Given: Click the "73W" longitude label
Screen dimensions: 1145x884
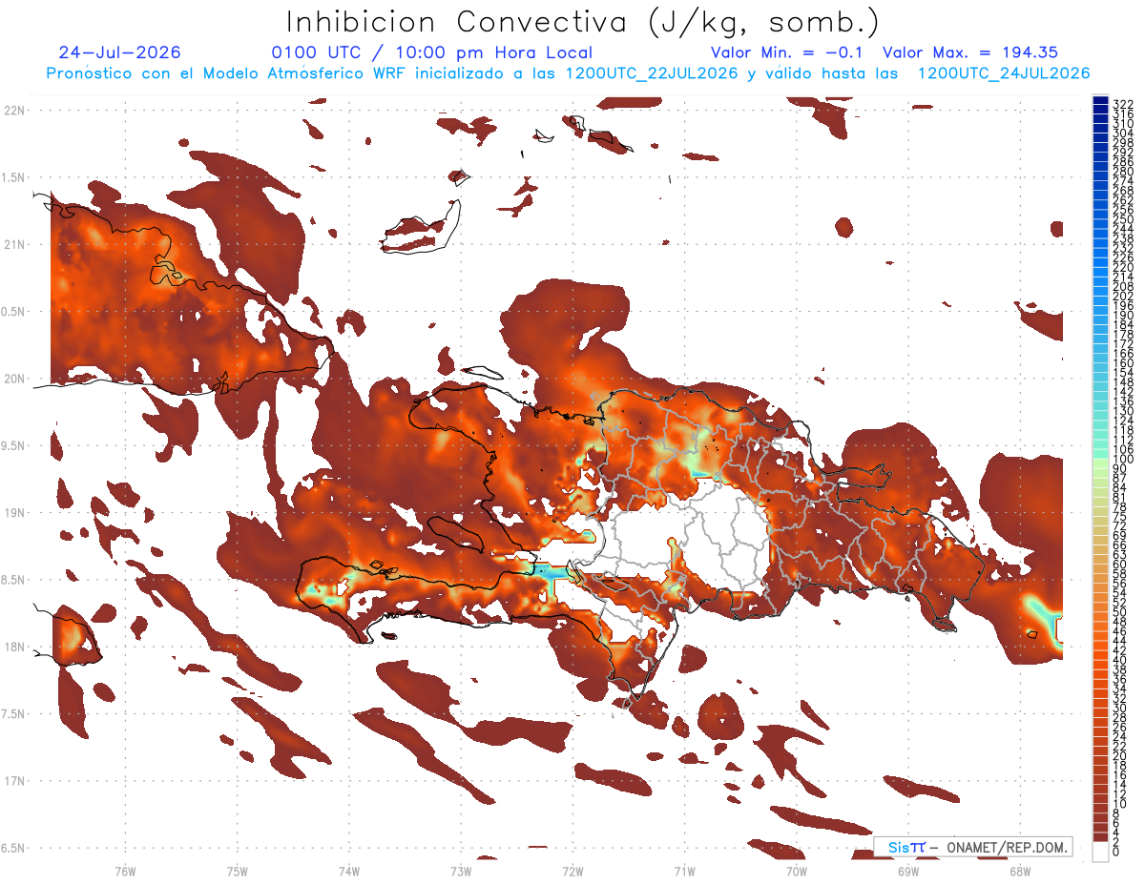Looking at the screenshot, I should [x=461, y=871].
